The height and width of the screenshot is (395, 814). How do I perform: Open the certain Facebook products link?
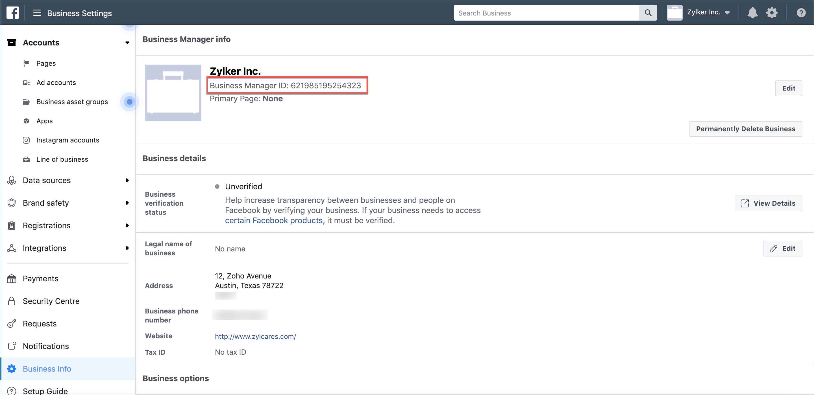click(274, 220)
